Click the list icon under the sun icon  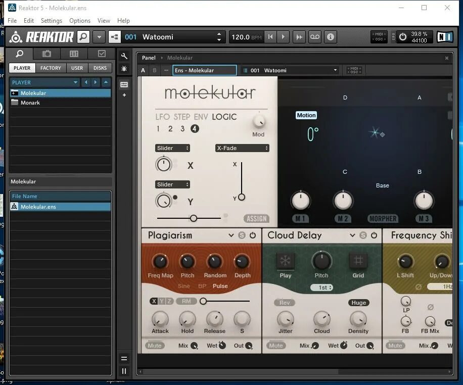click(x=124, y=85)
